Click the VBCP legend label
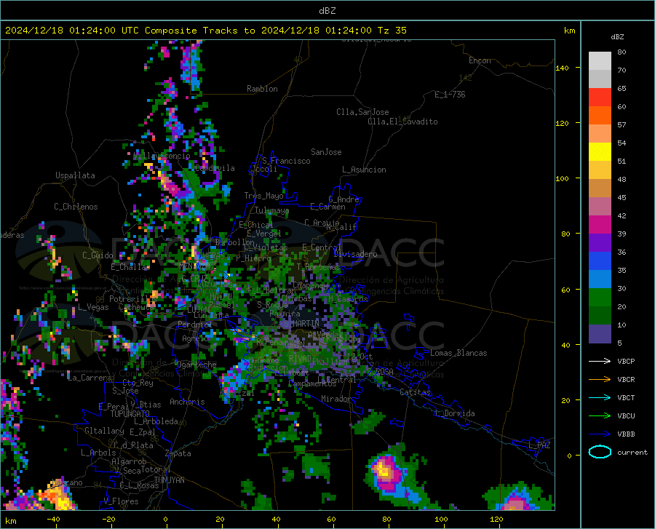The image size is (655, 529). (626, 361)
